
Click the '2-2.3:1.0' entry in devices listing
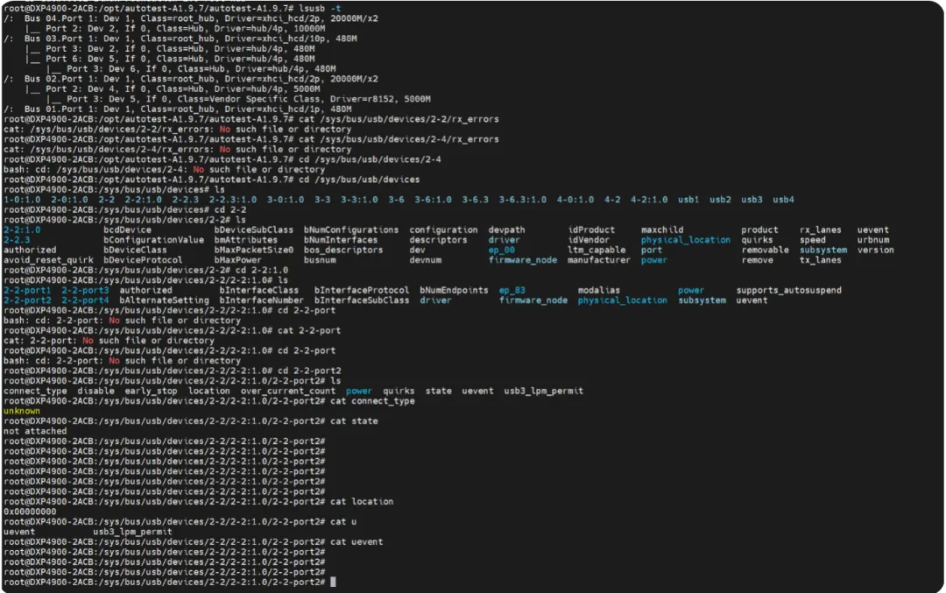coord(233,200)
